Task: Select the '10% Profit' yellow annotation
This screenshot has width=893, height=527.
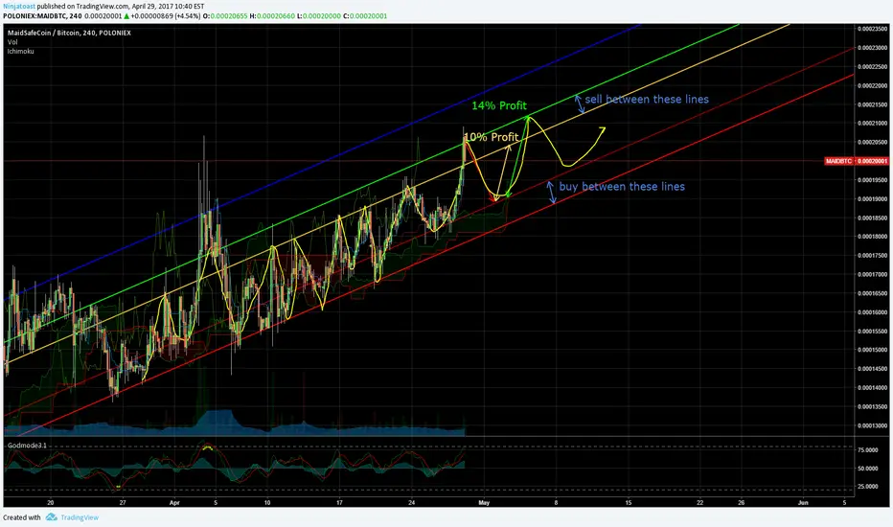Action: pyautogui.click(x=492, y=137)
